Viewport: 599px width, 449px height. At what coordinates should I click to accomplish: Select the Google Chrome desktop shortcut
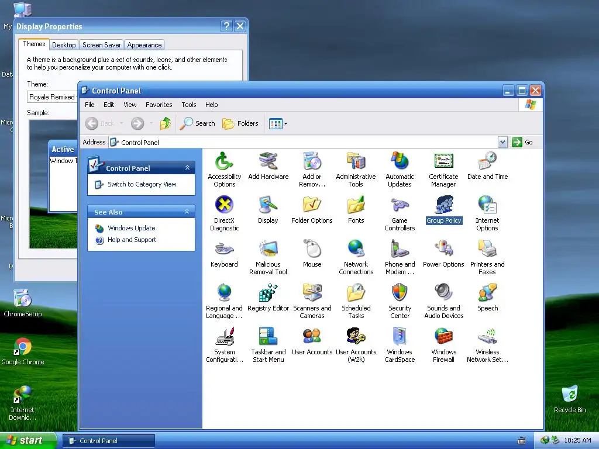click(23, 351)
